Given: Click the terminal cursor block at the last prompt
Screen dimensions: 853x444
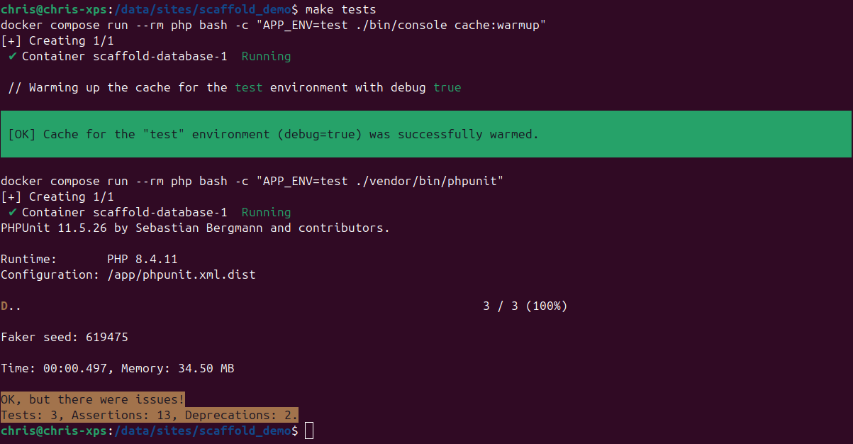Looking at the screenshot, I should click(x=308, y=431).
